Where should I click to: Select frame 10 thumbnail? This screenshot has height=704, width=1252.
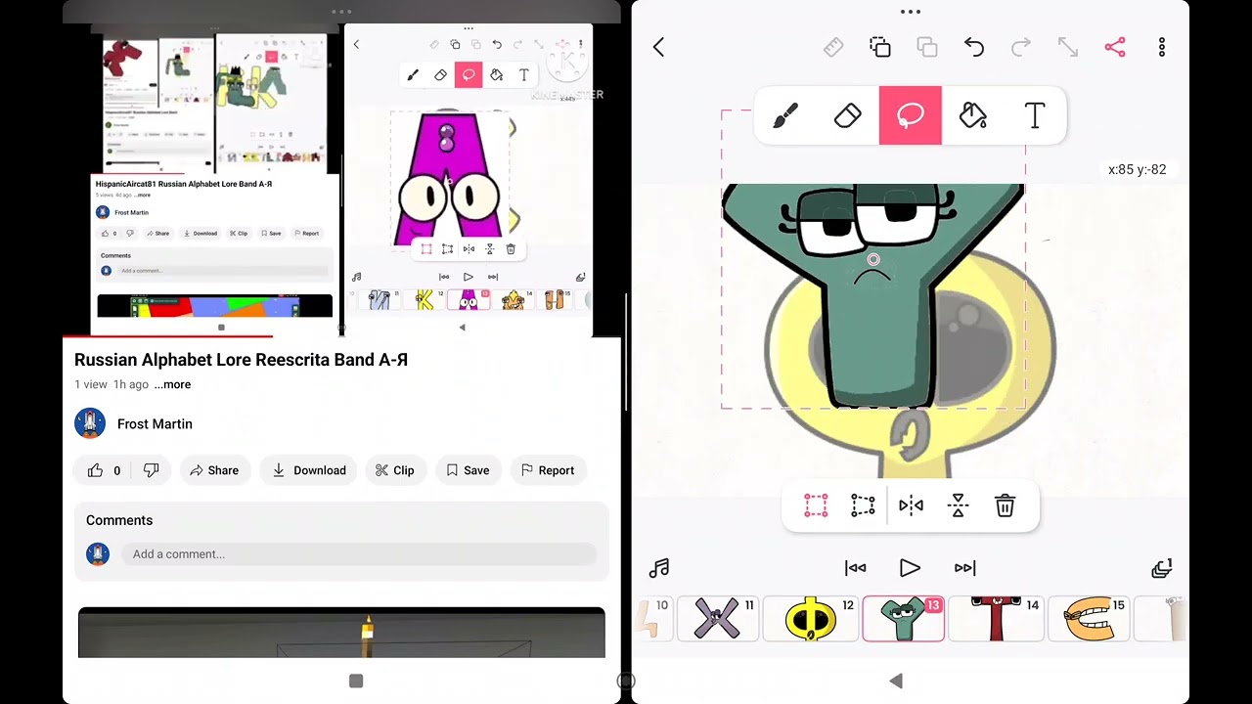[653, 619]
